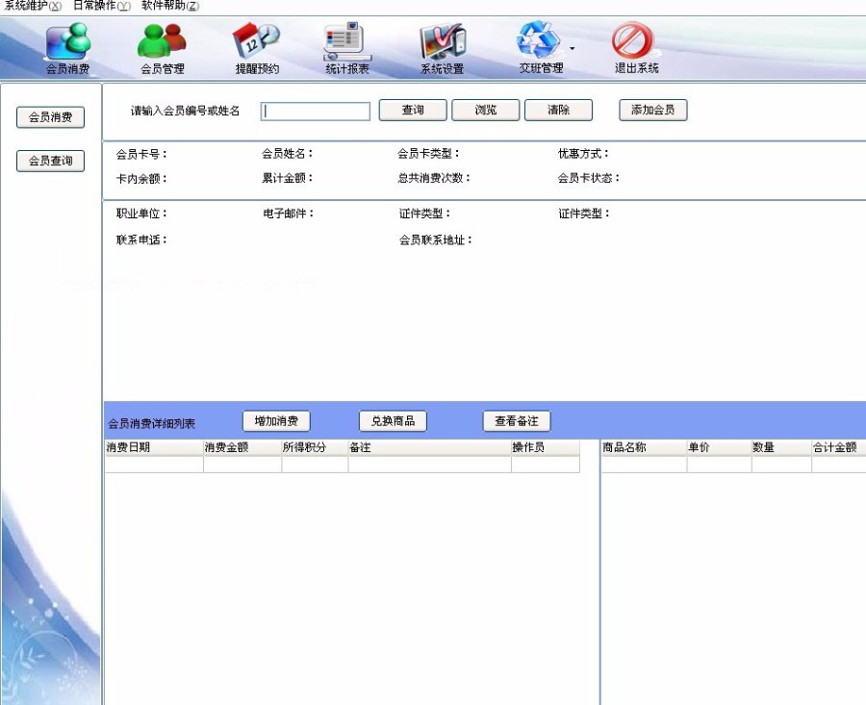Click the 退出系统 exit icon
866x705 pixels.
coord(636,48)
